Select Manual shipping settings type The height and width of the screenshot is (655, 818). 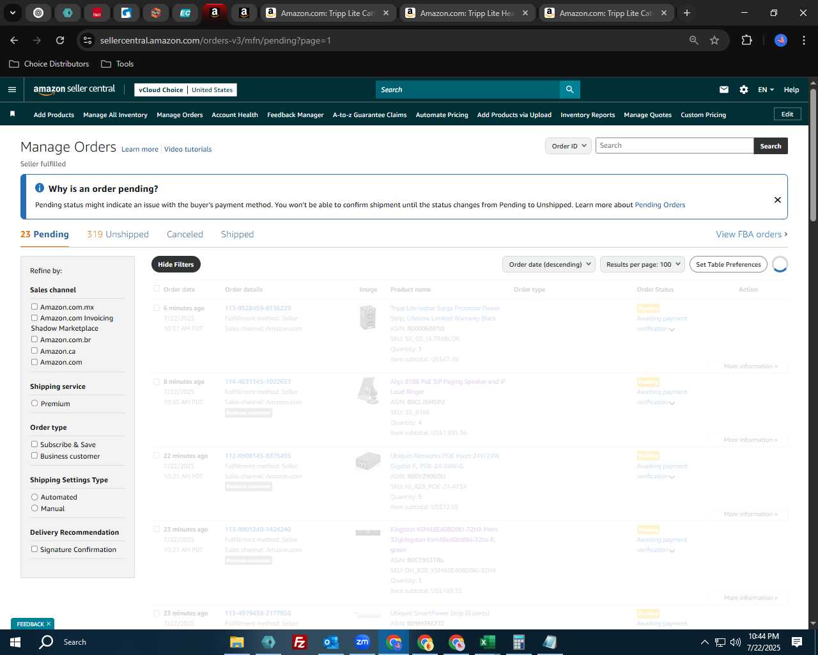point(35,509)
